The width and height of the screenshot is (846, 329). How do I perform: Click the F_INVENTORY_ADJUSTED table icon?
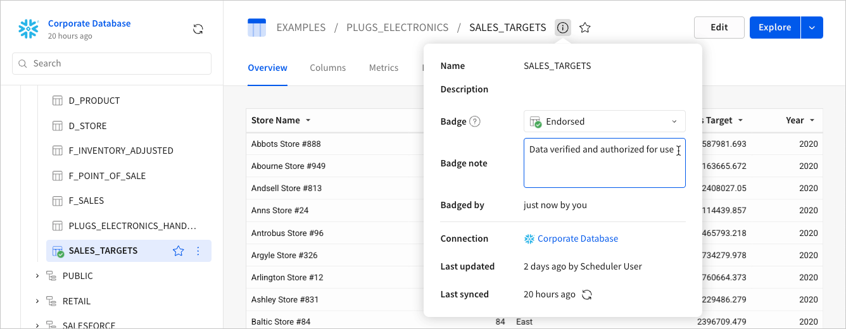pyautogui.click(x=58, y=151)
